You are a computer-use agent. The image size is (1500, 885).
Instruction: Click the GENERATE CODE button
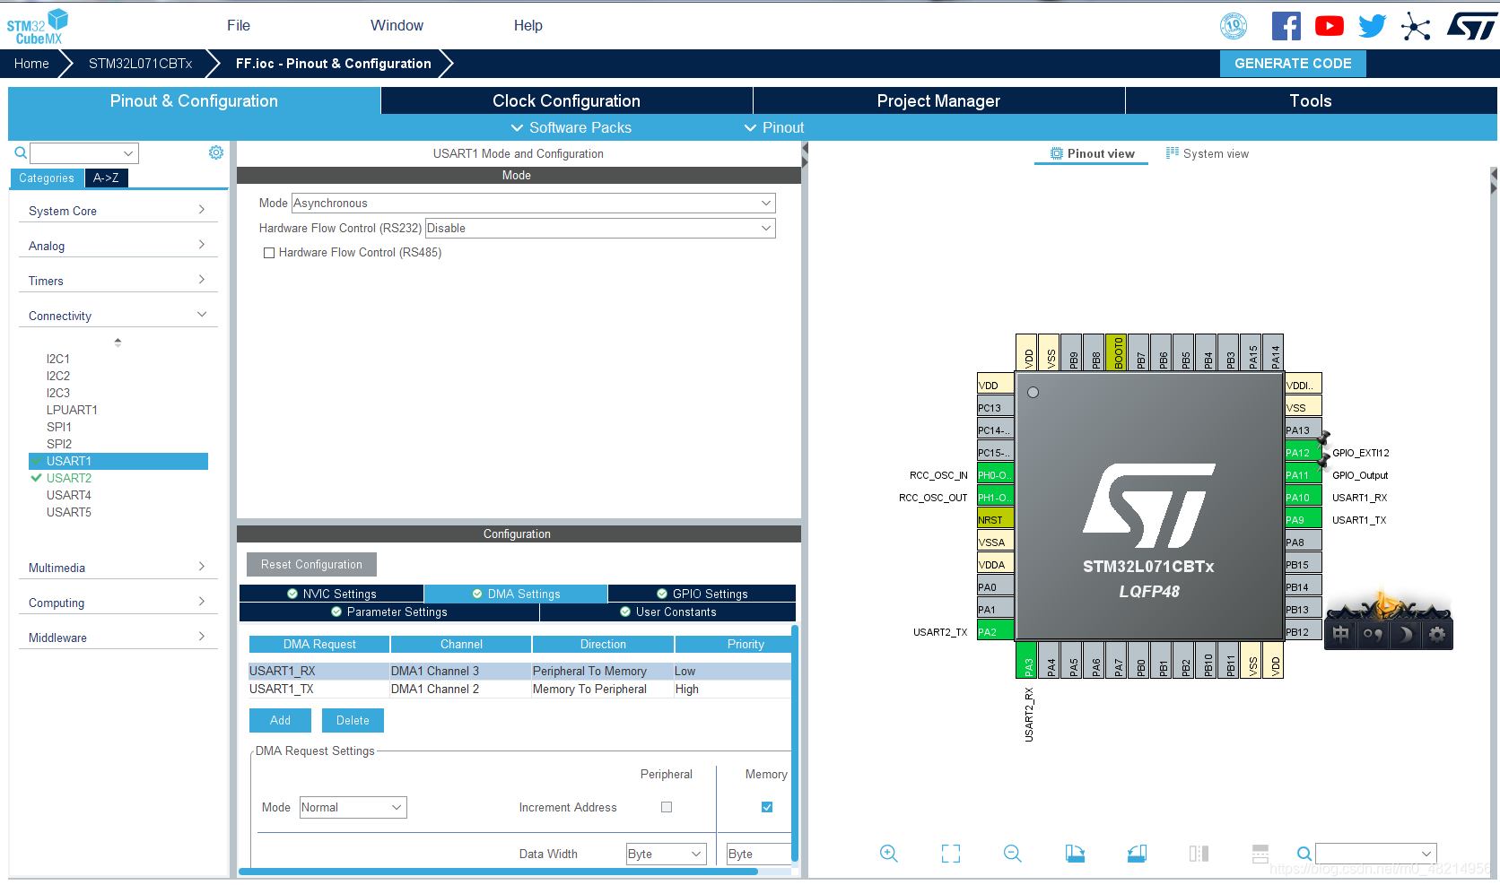pos(1293,64)
